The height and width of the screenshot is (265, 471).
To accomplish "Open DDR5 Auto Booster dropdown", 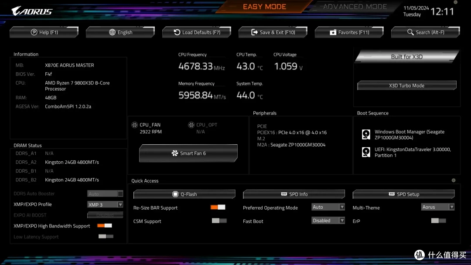I will coord(105,194).
